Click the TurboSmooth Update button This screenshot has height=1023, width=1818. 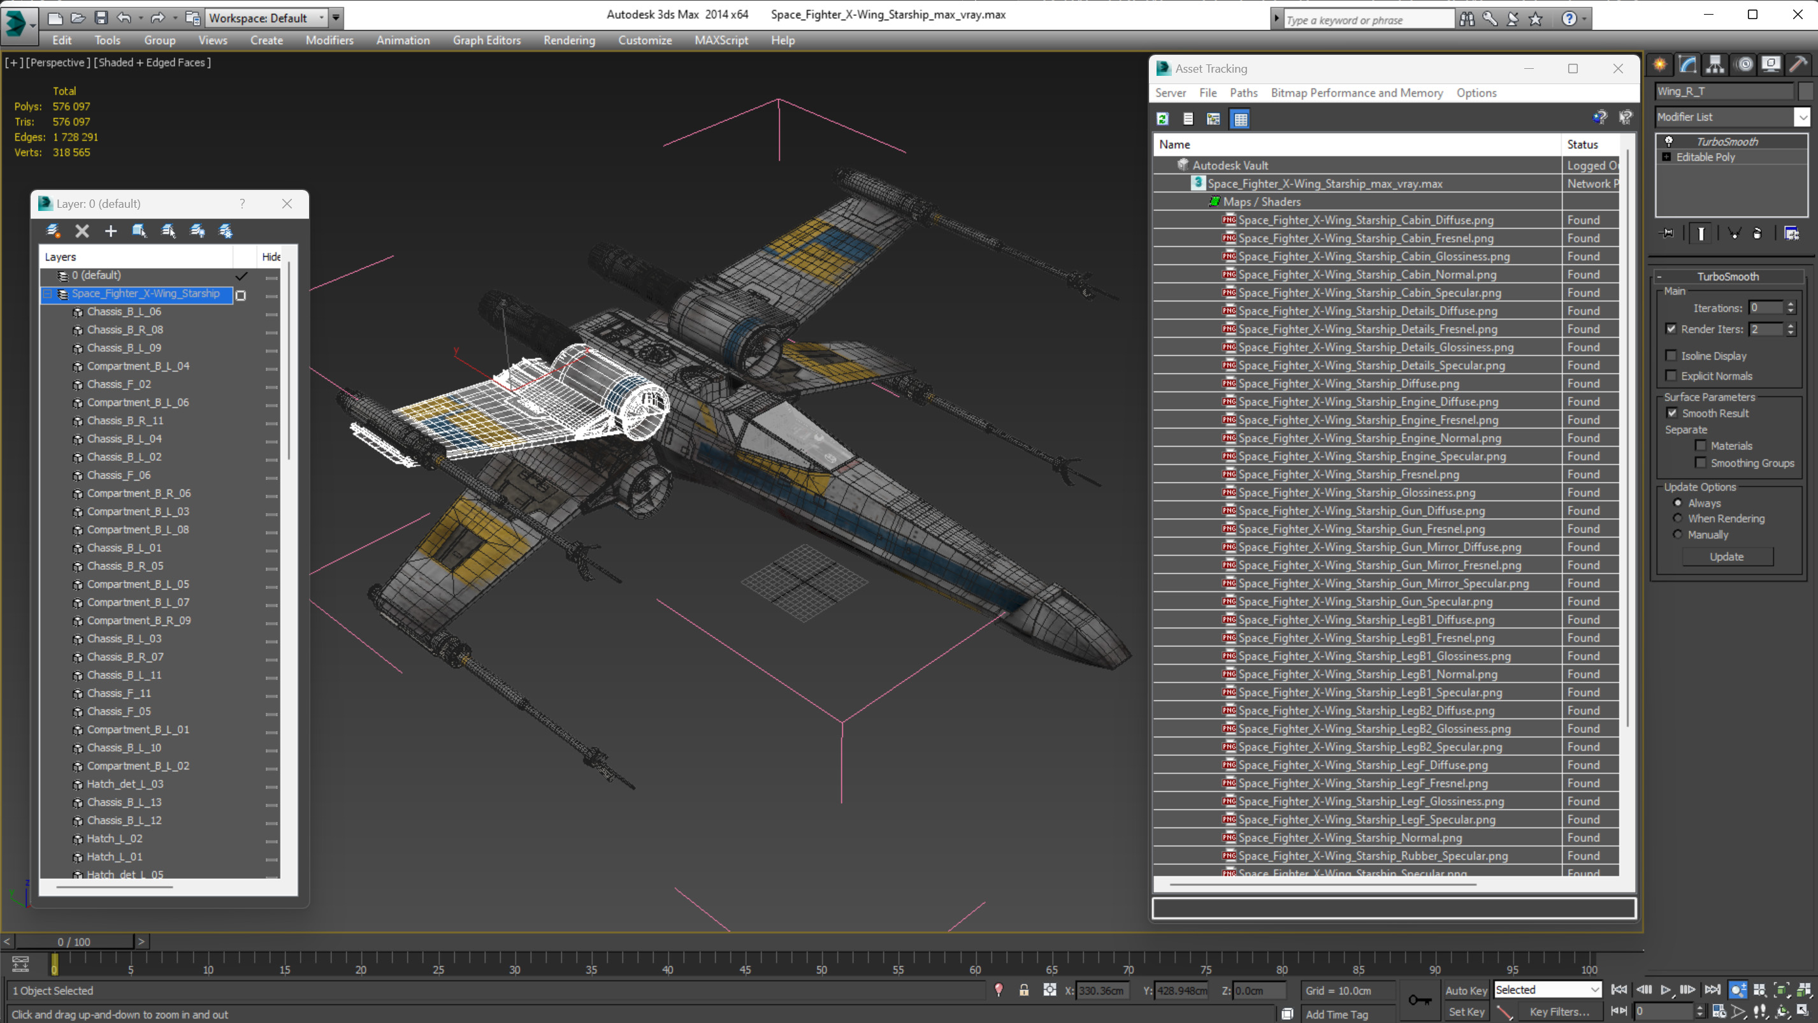click(x=1727, y=556)
